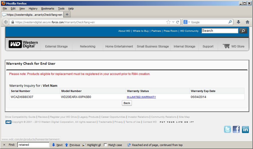This screenshot has height=149, width=253.
Task: Click the WD site Search input field
Action: pos(220,31)
